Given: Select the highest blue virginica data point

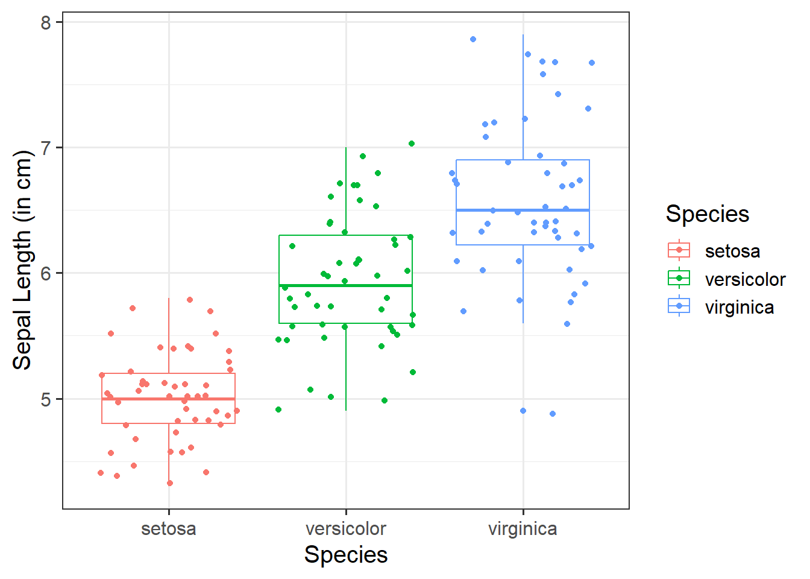Looking at the screenshot, I should click(473, 39).
